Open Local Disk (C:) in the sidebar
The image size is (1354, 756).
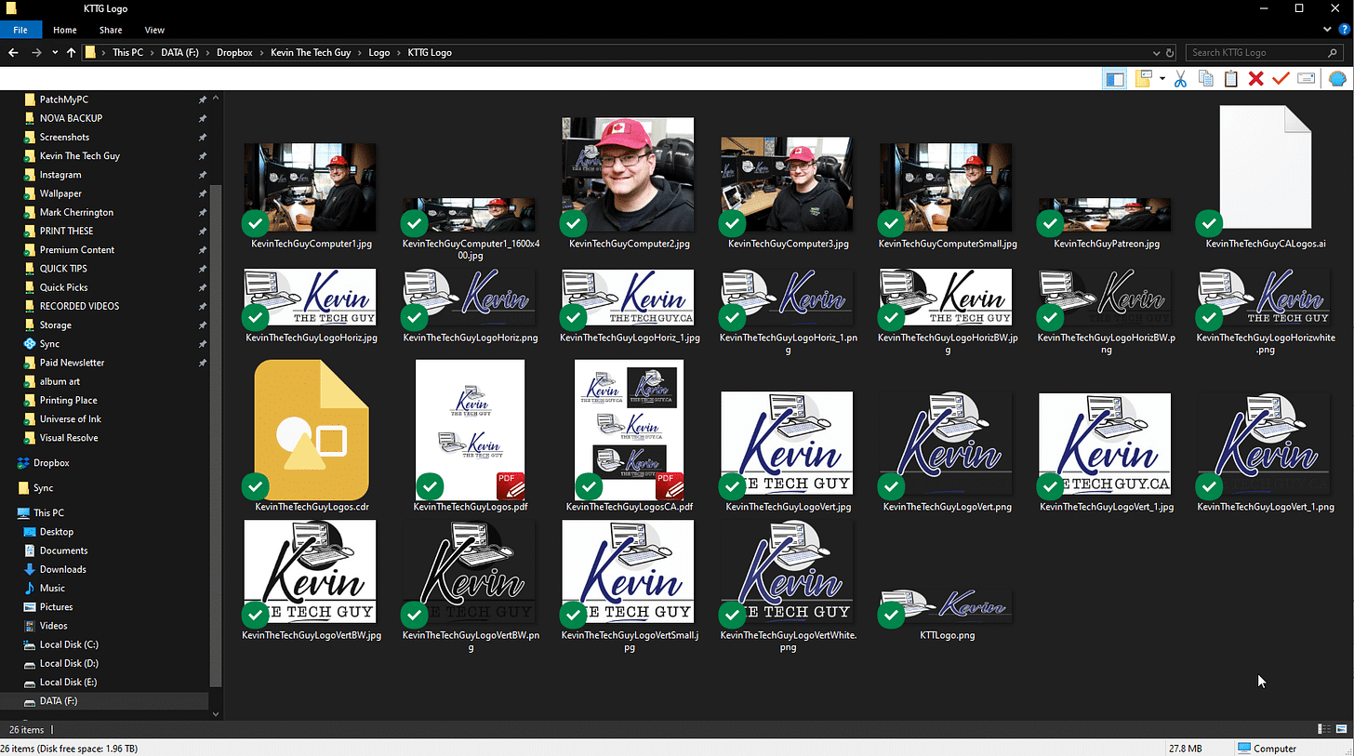[x=69, y=644]
